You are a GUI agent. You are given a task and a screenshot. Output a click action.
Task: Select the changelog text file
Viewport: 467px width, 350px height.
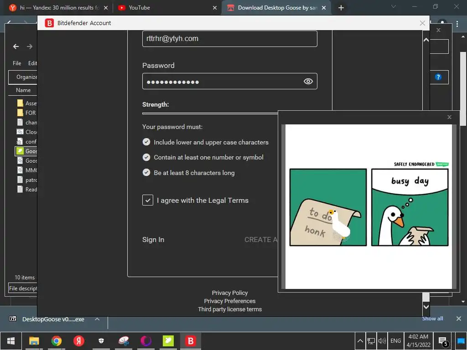pyautogui.click(x=27, y=122)
